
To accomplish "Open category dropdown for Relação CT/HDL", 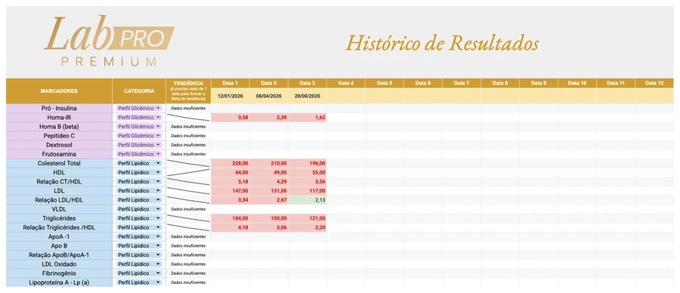I will [x=139, y=181].
